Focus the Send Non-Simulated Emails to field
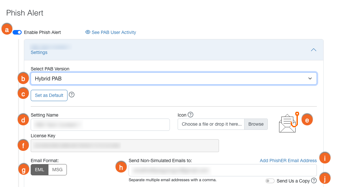Image resolution: width=344 pixels, height=187 pixels. click(222, 170)
